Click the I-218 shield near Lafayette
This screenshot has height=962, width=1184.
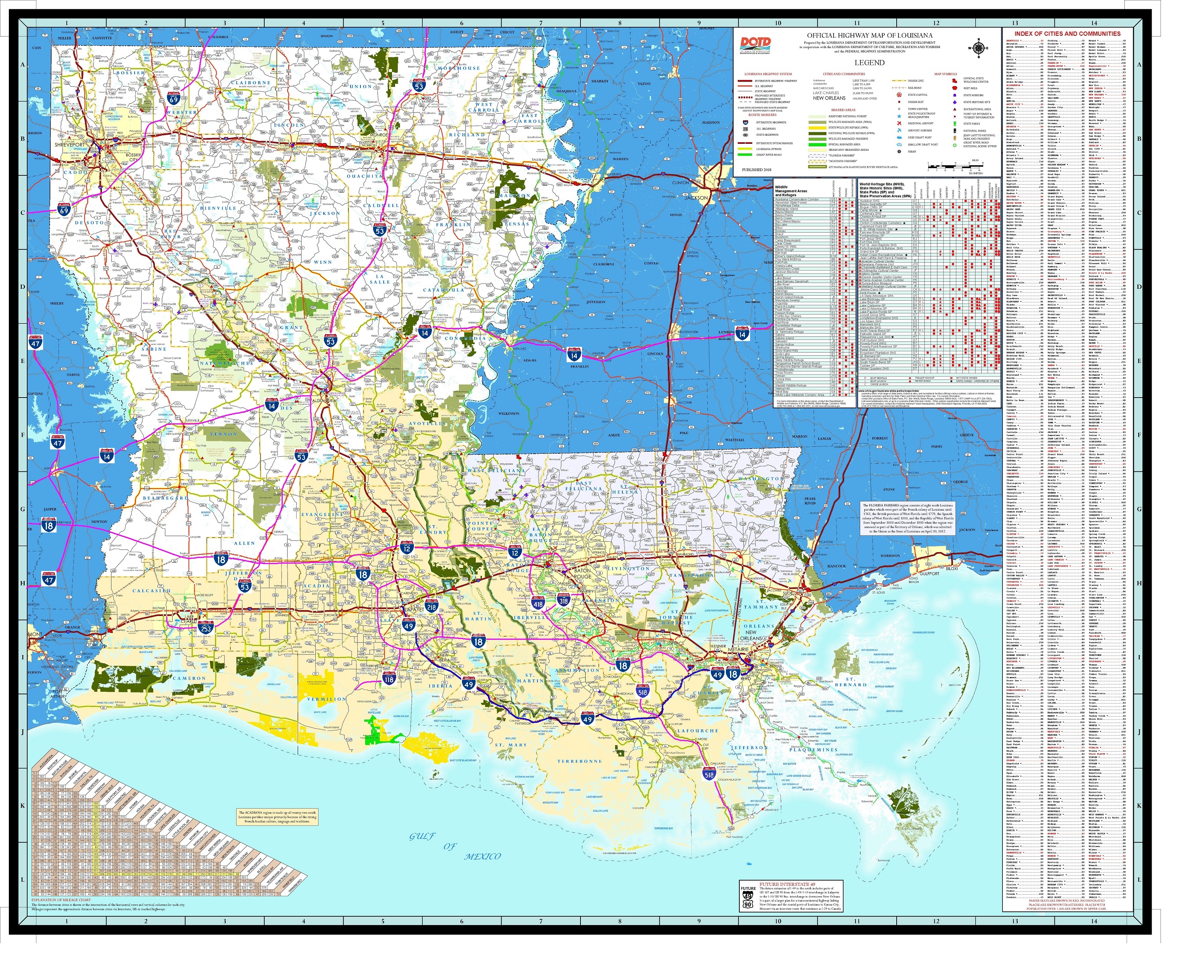point(431,607)
